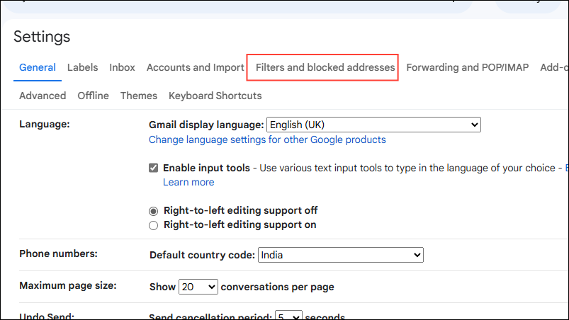Open the Default country code dropdown
Viewport: 569px width, 320px height.
pos(340,255)
